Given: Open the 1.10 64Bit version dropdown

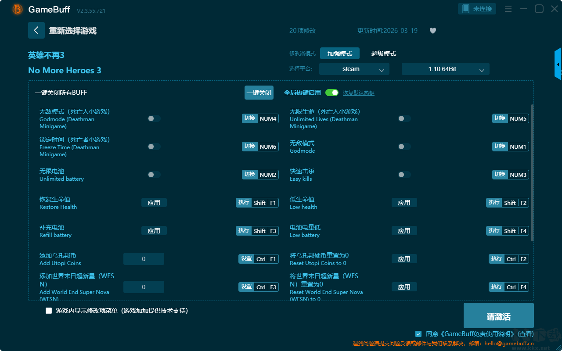Looking at the screenshot, I should [x=446, y=69].
